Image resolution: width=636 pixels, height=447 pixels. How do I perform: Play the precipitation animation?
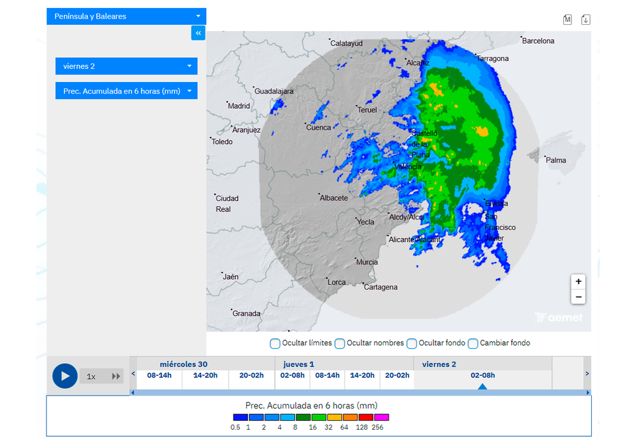(65, 376)
